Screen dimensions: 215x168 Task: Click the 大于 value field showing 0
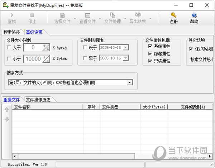(x=33, y=48)
